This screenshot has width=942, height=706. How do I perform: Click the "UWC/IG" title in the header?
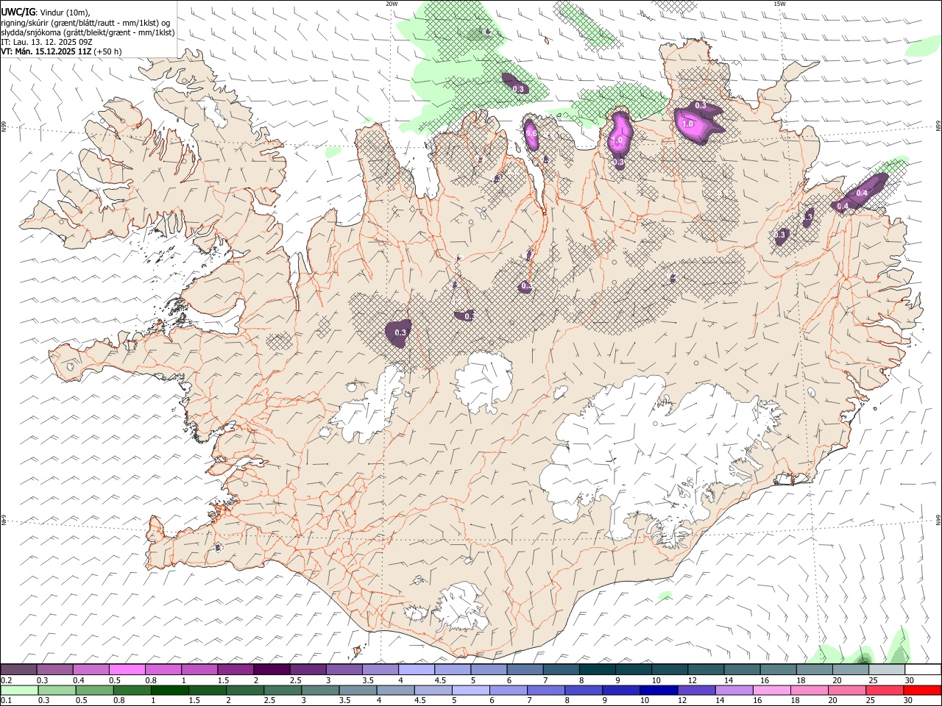pos(18,12)
